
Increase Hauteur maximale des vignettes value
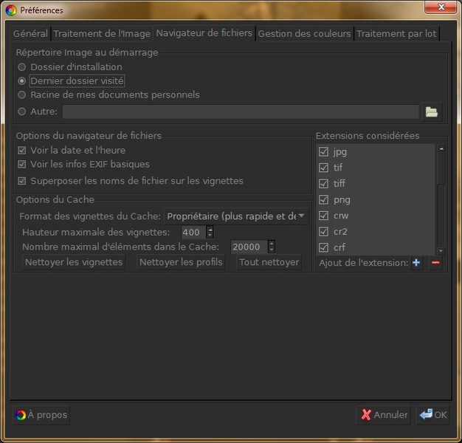(210, 229)
